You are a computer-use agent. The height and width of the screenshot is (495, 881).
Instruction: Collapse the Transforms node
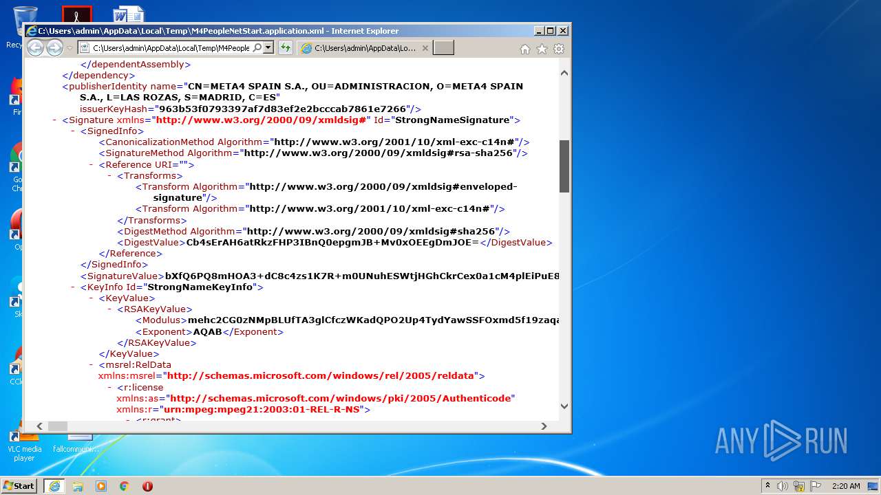[110, 176]
